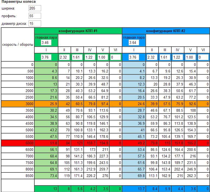Screen dimensions: 210x192
Task: Click the profile (профиль) input field
Action: coord(35,16)
